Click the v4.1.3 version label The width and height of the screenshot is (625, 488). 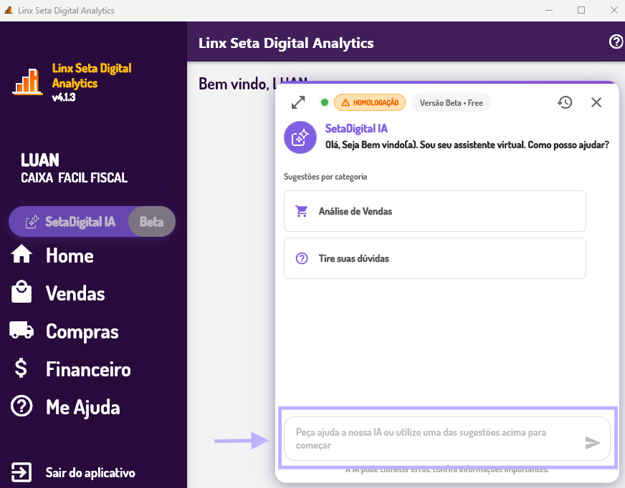tap(64, 97)
